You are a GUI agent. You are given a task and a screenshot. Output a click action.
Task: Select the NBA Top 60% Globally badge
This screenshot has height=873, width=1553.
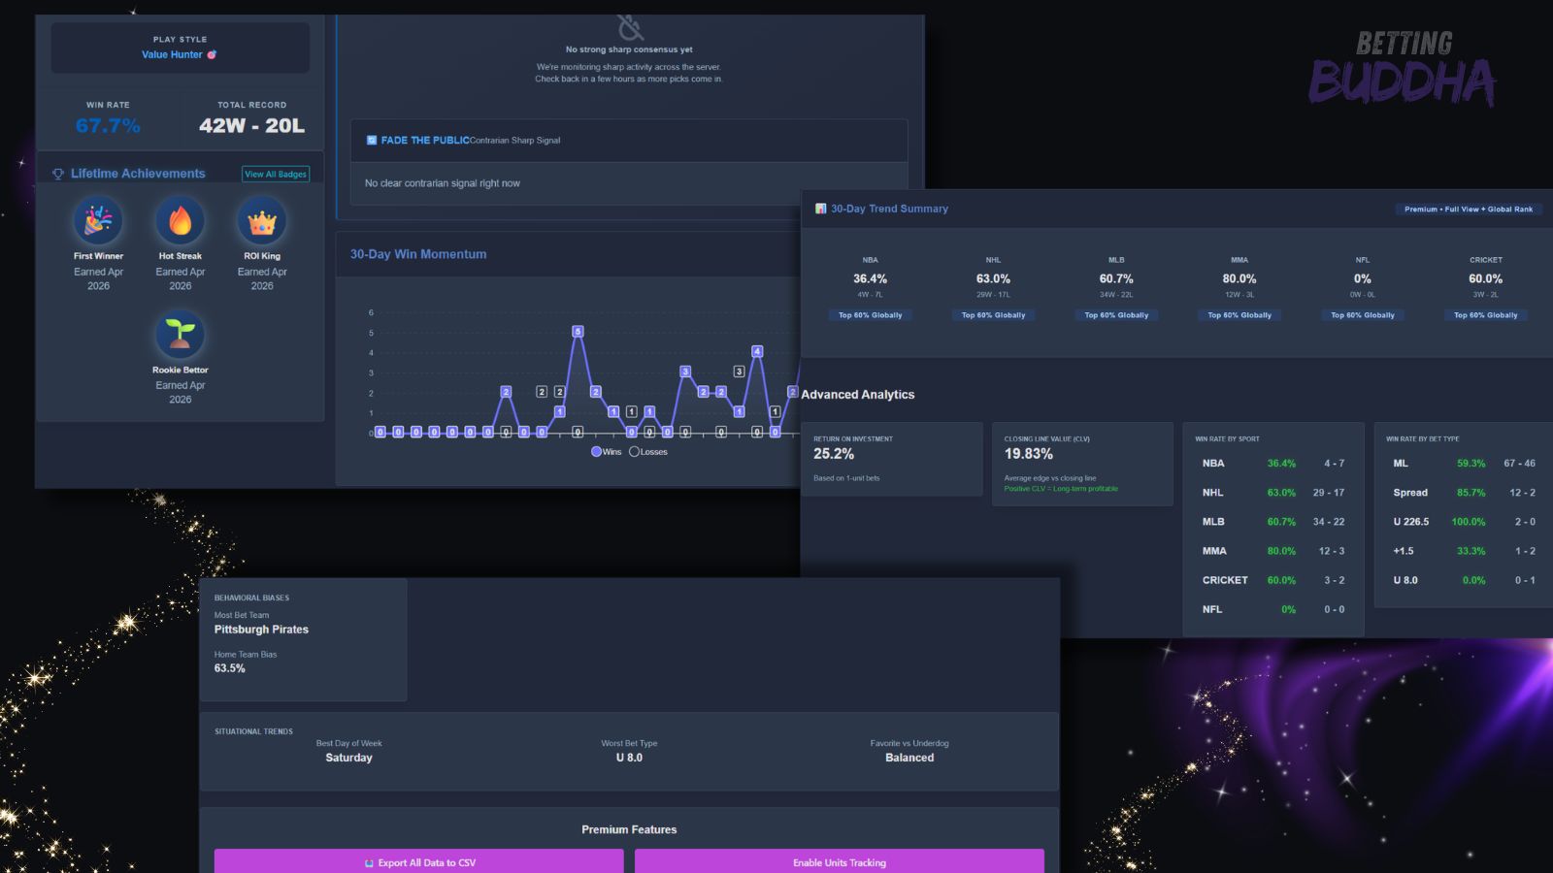click(871, 315)
